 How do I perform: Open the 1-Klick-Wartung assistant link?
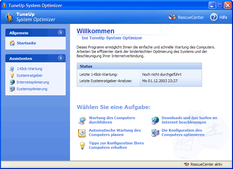pos(29,69)
